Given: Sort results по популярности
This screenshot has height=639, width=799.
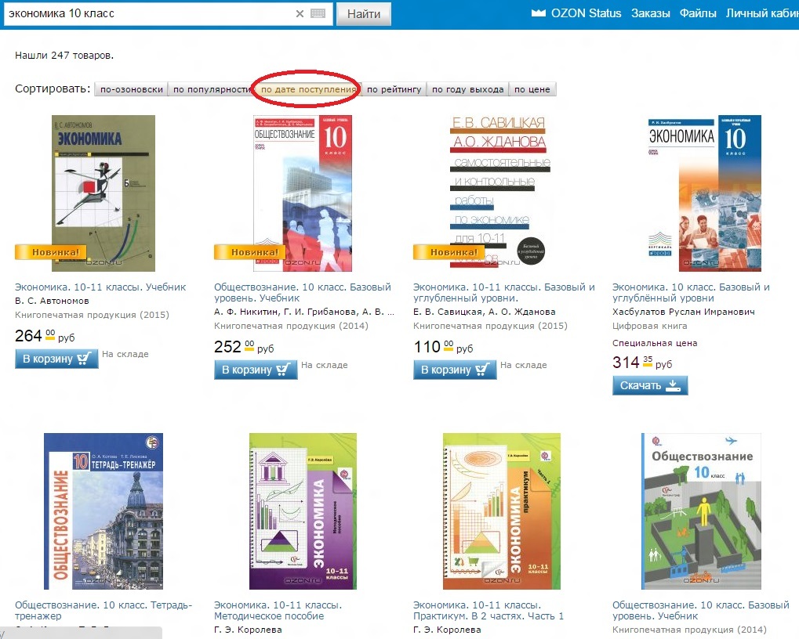Looking at the screenshot, I should pyautogui.click(x=212, y=89).
